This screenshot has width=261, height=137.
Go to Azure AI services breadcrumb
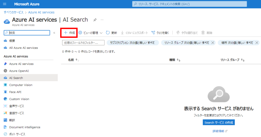[41, 12]
